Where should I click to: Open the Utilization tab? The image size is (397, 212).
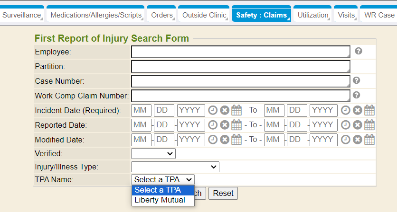click(312, 15)
